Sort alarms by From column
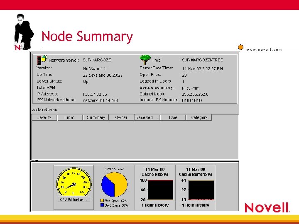The height and width of the screenshot is (224, 299). (70, 118)
